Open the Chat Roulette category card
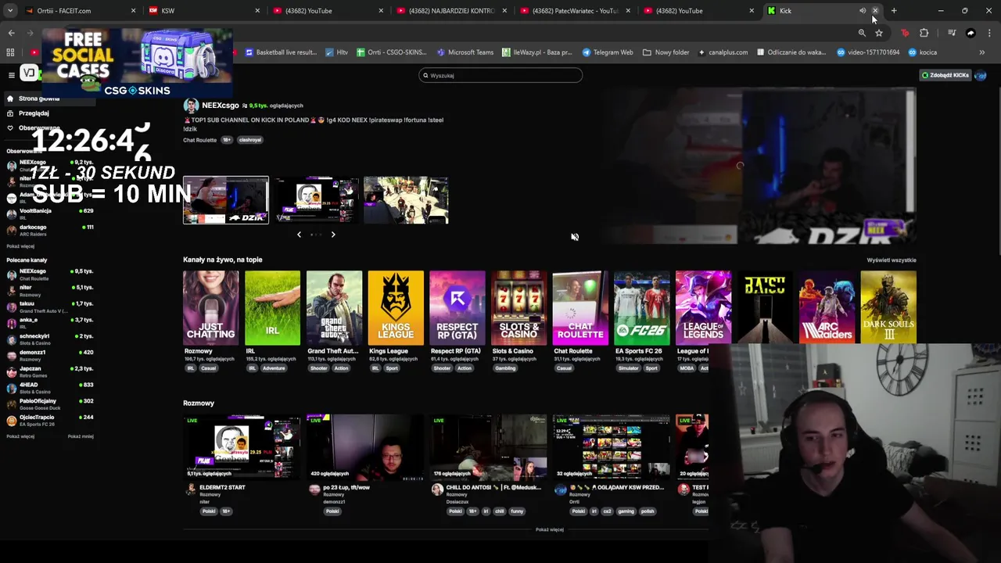This screenshot has height=563, width=1001. click(x=580, y=308)
